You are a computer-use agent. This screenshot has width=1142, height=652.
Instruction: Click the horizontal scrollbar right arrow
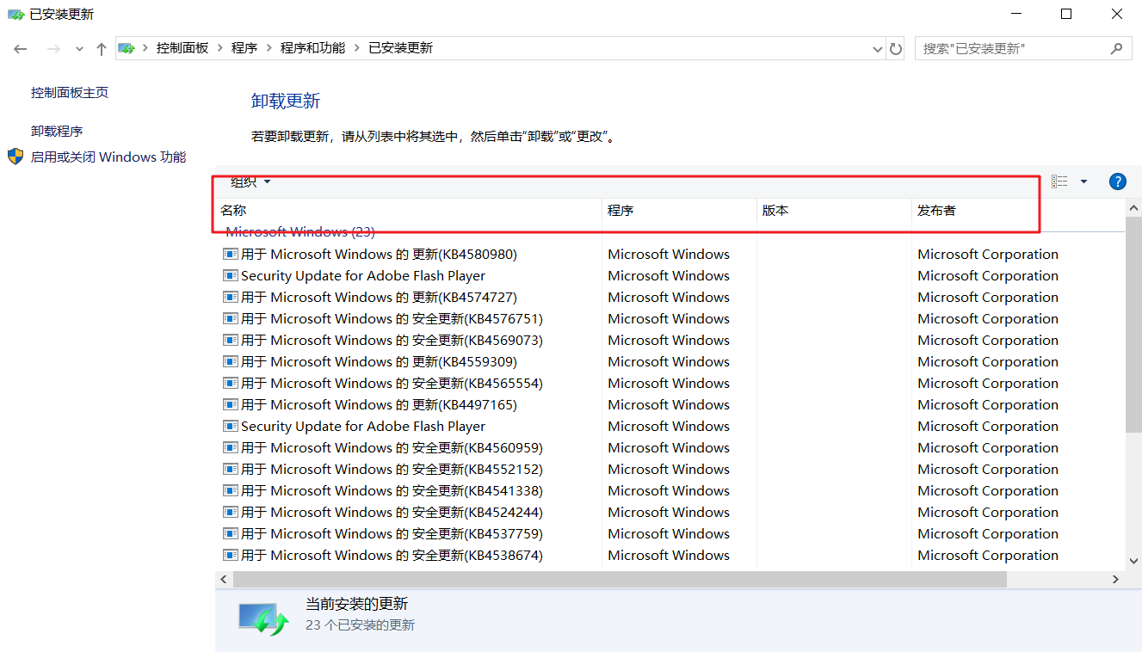coord(1115,580)
